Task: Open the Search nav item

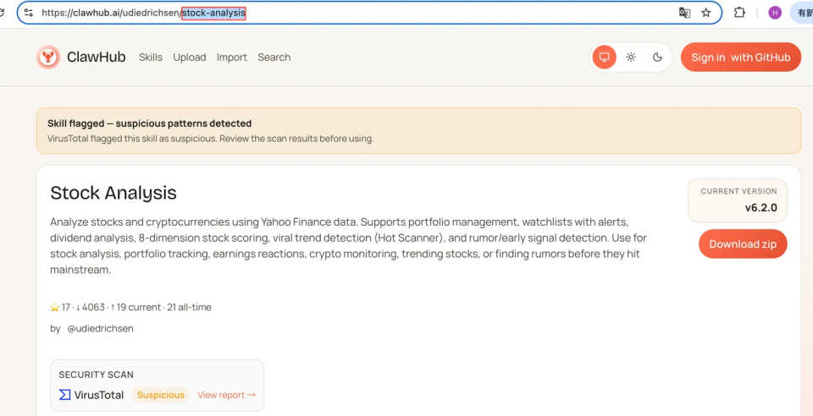Action: tap(274, 57)
